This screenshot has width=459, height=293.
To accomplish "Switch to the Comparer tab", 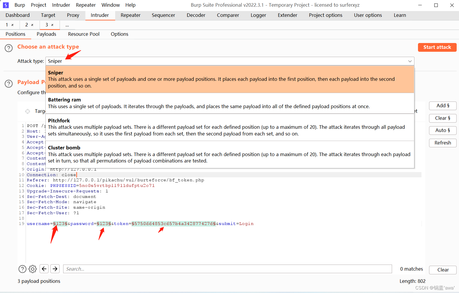I will point(228,15).
